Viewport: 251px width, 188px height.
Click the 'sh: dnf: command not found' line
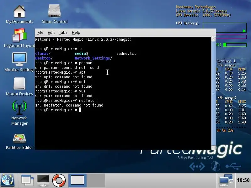point(64,86)
